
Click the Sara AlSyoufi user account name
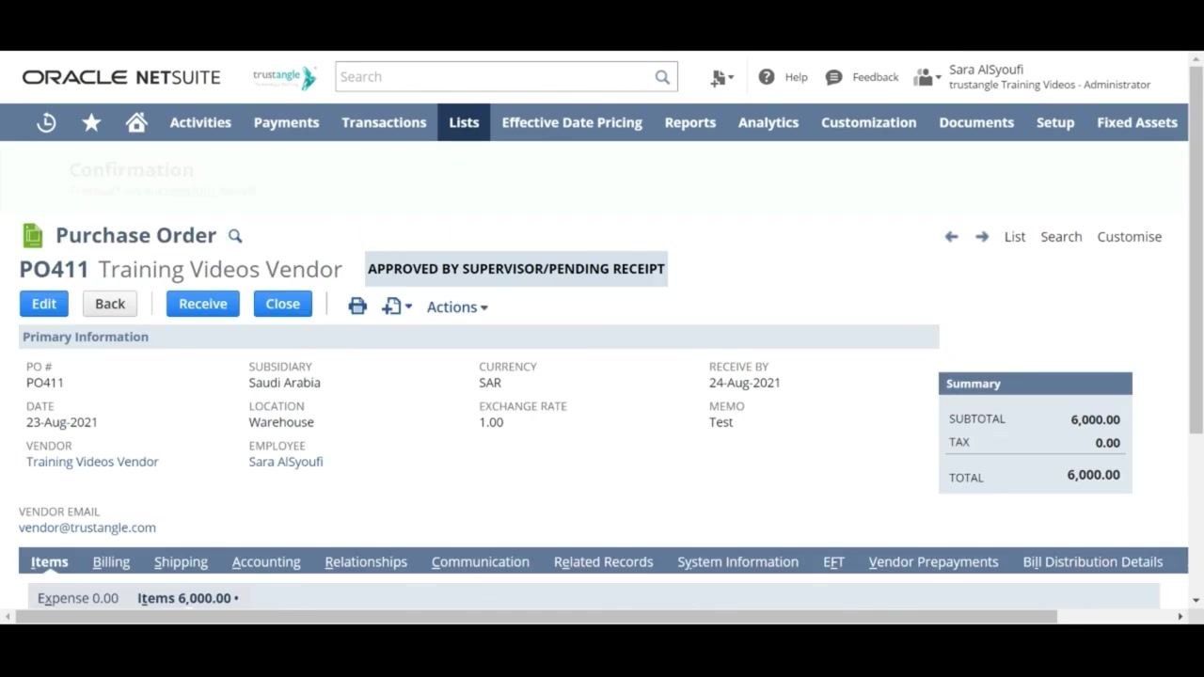click(986, 70)
